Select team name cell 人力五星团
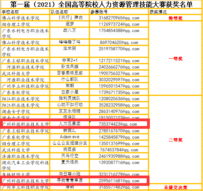203x191 pixels. (70, 124)
